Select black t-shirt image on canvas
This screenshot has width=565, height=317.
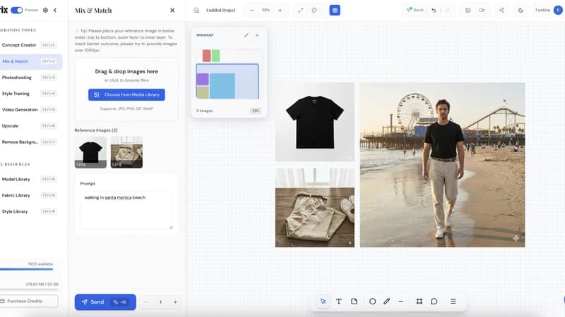click(315, 122)
